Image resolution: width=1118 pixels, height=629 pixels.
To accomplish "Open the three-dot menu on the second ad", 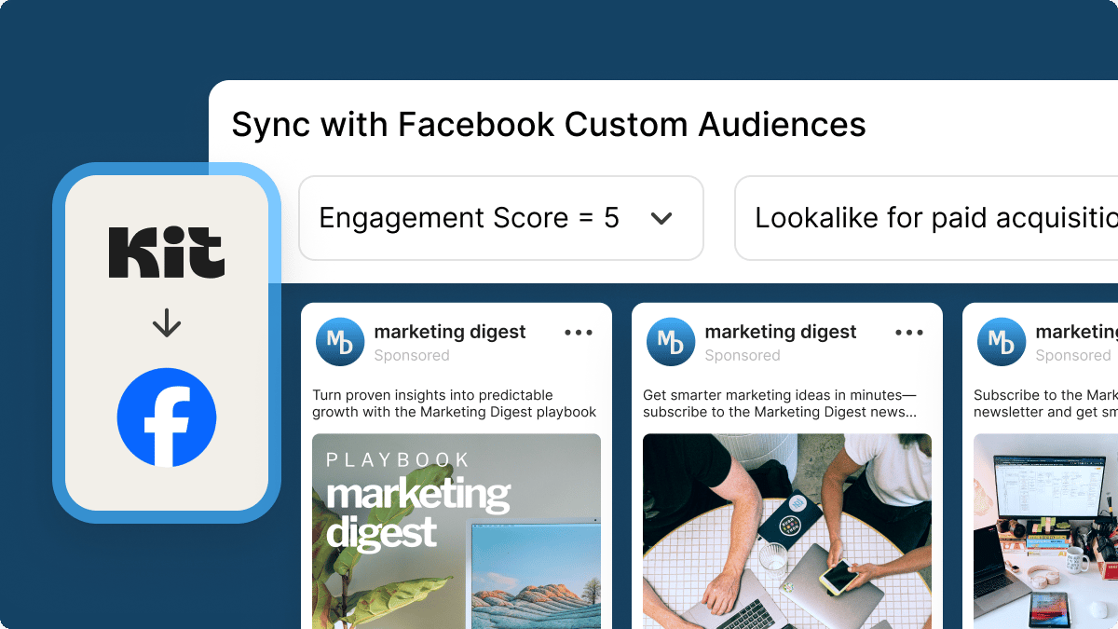I will tap(909, 333).
